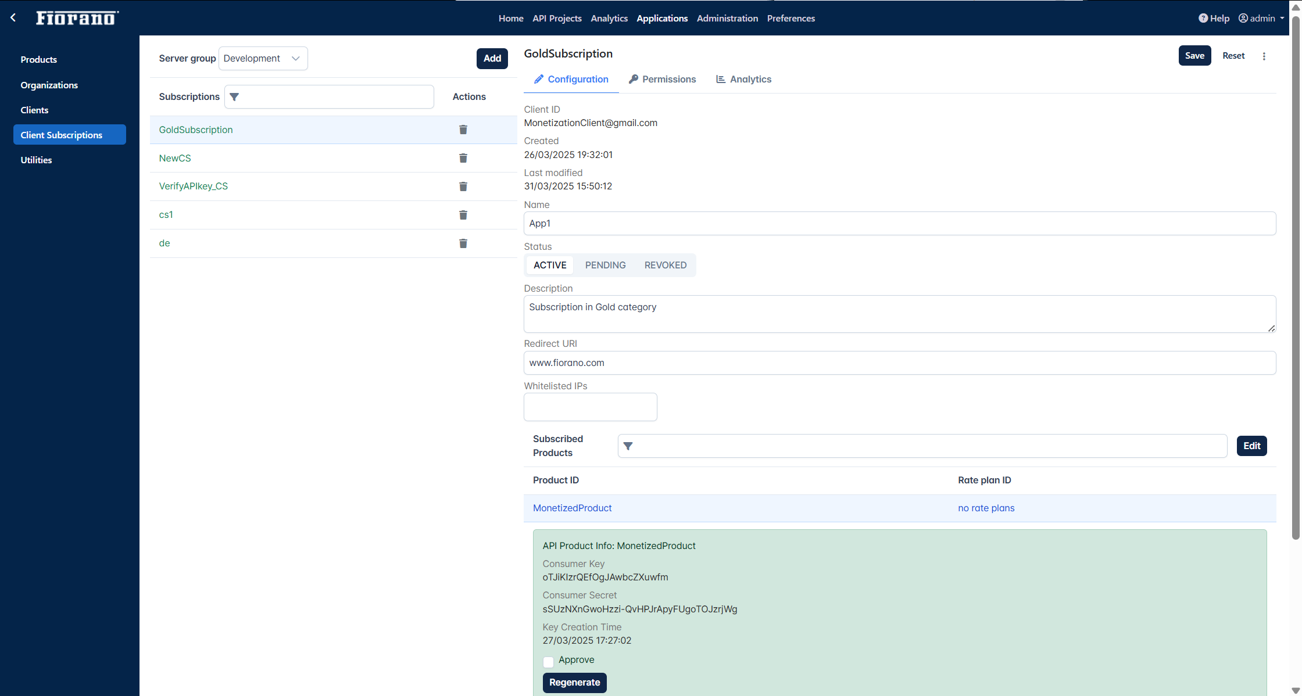Delete the GoldSubscription subscription
Viewport: 1302px width, 696px height.
463,130
